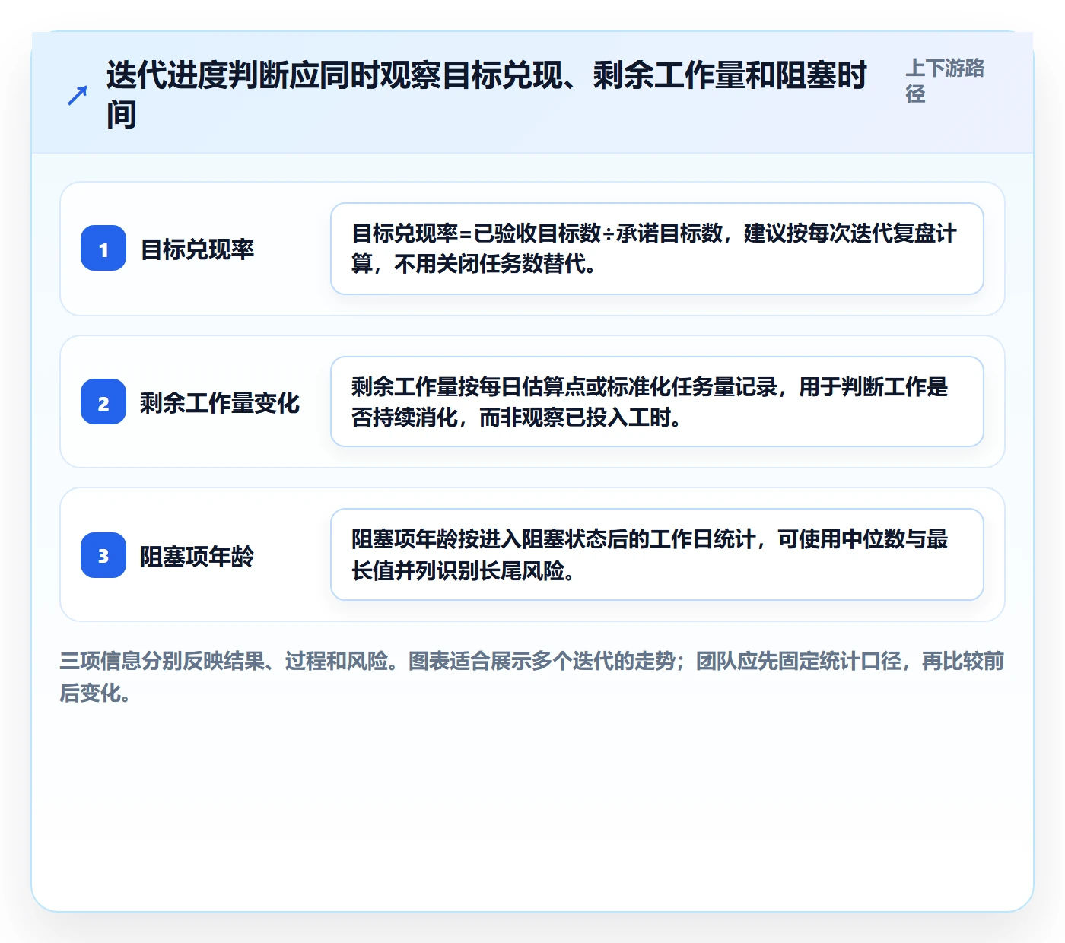Select the heading starting with 迭代进度判断应同时观察
1065x943 pixels.
pyautogui.click(x=487, y=95)
